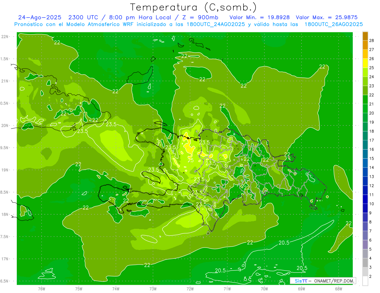
Task: Click the '71W' longitude axis label
Action: [227, 289]
